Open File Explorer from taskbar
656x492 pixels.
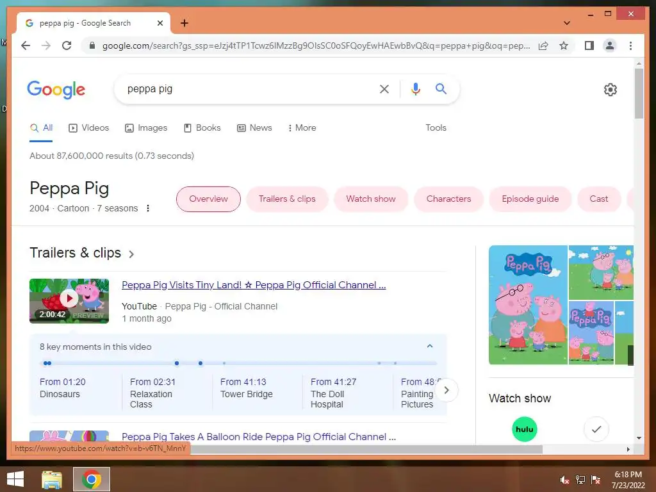tap(52, 479)
